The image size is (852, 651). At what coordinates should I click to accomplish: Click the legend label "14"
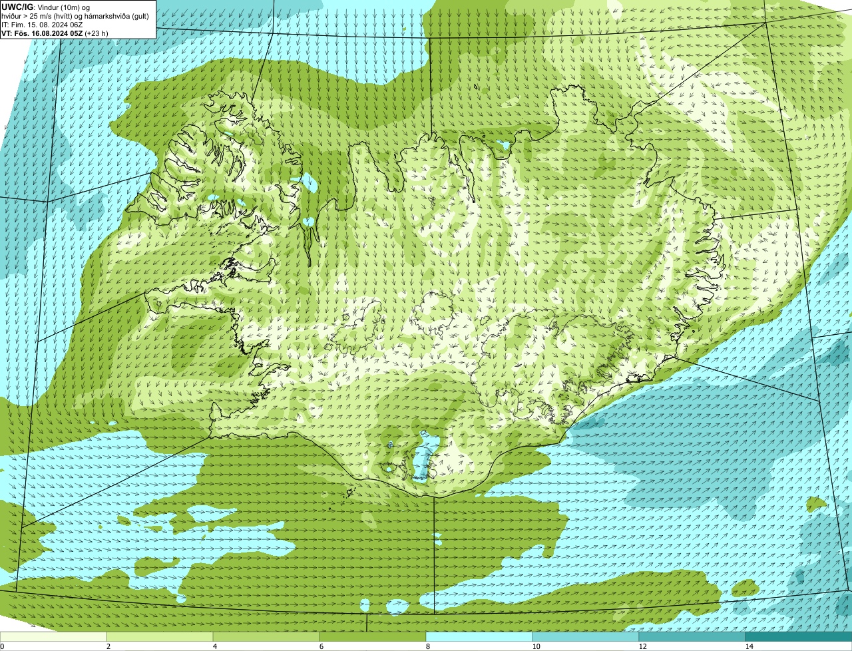(748, 646)
